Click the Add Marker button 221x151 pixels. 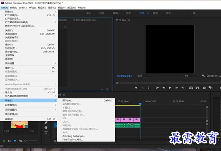click(136, 88)
